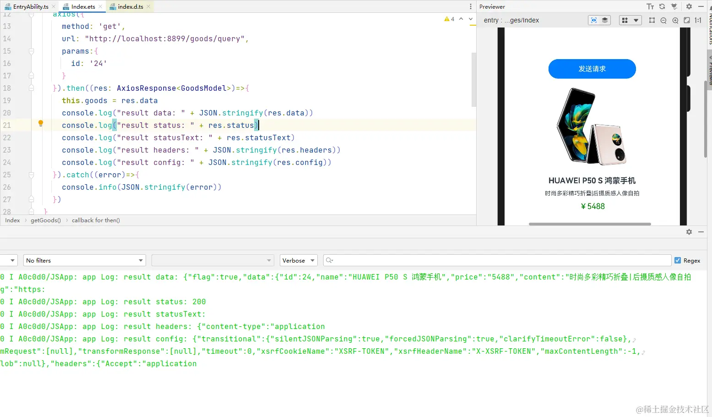Open log panel settings gear
The width and height of the screenshot is (712, 417).
pos(689,232)
